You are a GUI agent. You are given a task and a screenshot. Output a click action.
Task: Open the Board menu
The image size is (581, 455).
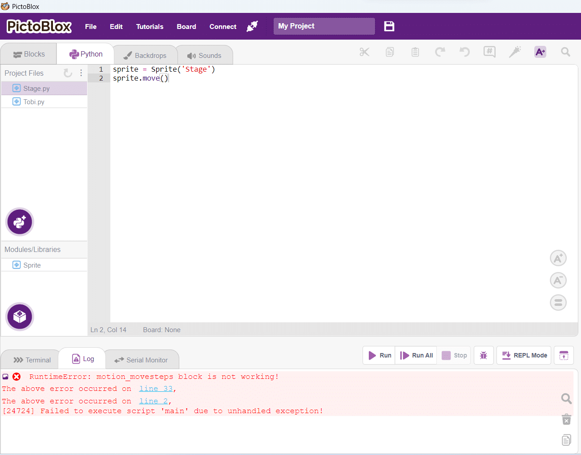(x=186, y=26)
